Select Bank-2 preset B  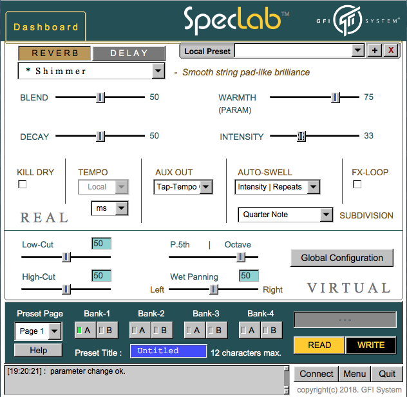[x=162, y=330]
